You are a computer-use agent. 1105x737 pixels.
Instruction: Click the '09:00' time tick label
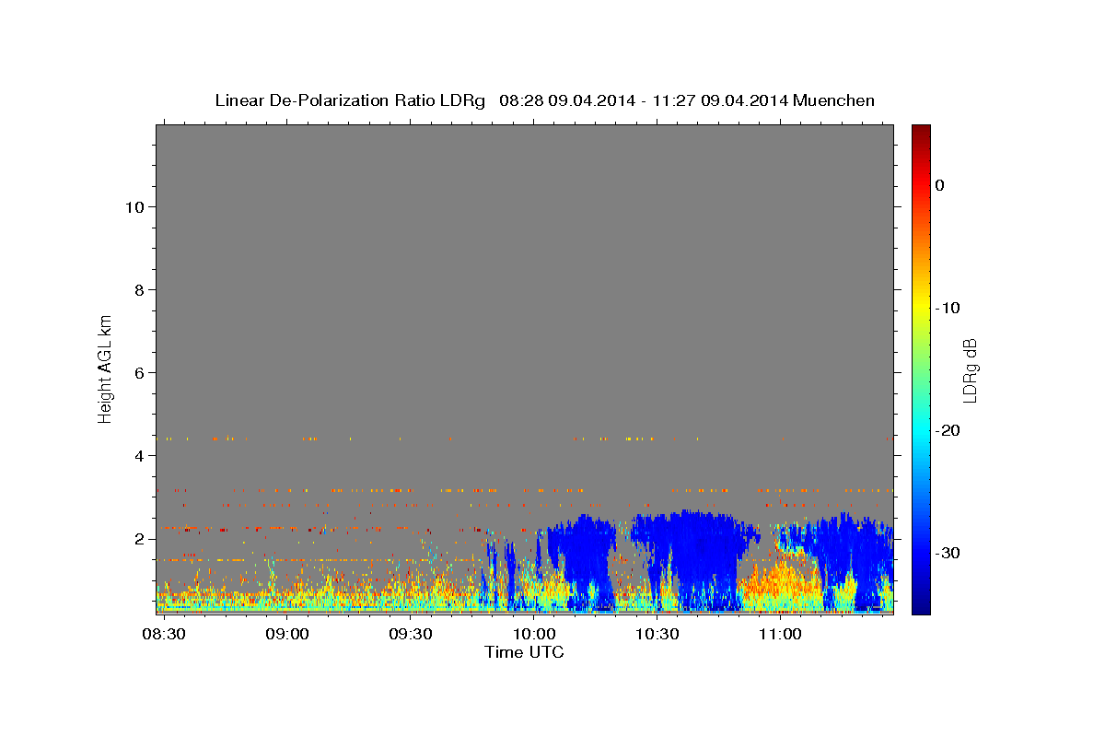[287, 634]
